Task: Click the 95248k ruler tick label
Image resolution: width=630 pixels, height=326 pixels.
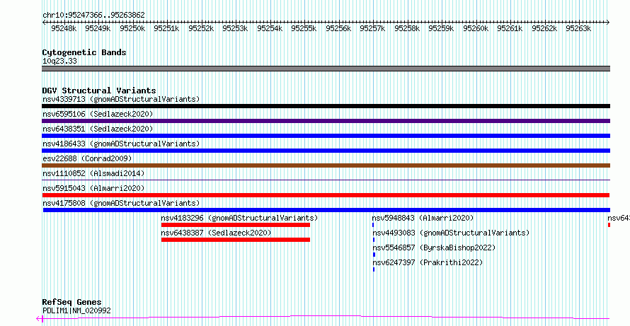Action: 64,28
